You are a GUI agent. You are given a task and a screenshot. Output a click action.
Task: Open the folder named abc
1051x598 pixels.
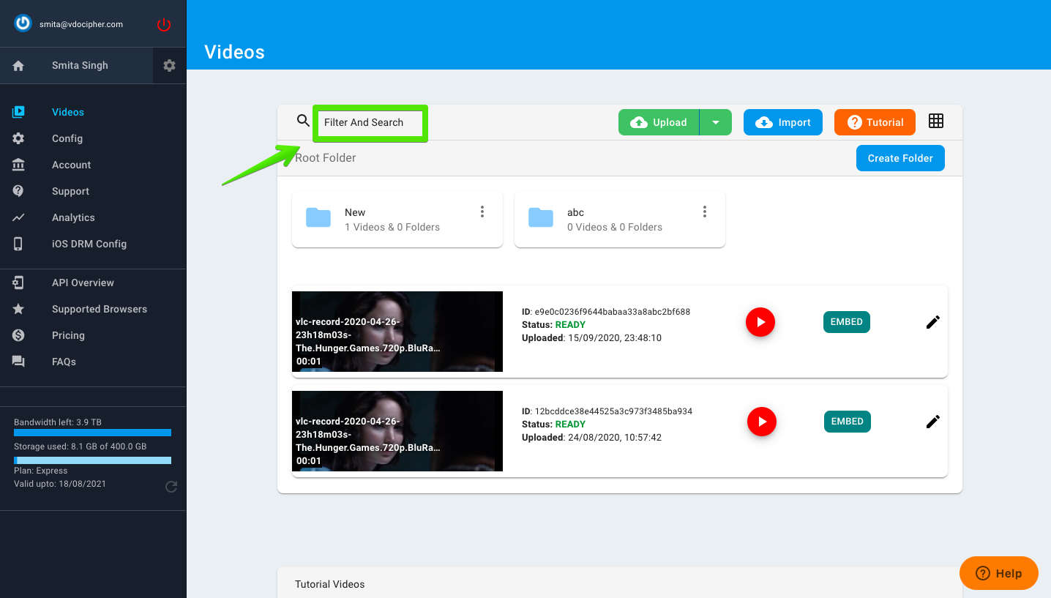[x=620, y=220]
